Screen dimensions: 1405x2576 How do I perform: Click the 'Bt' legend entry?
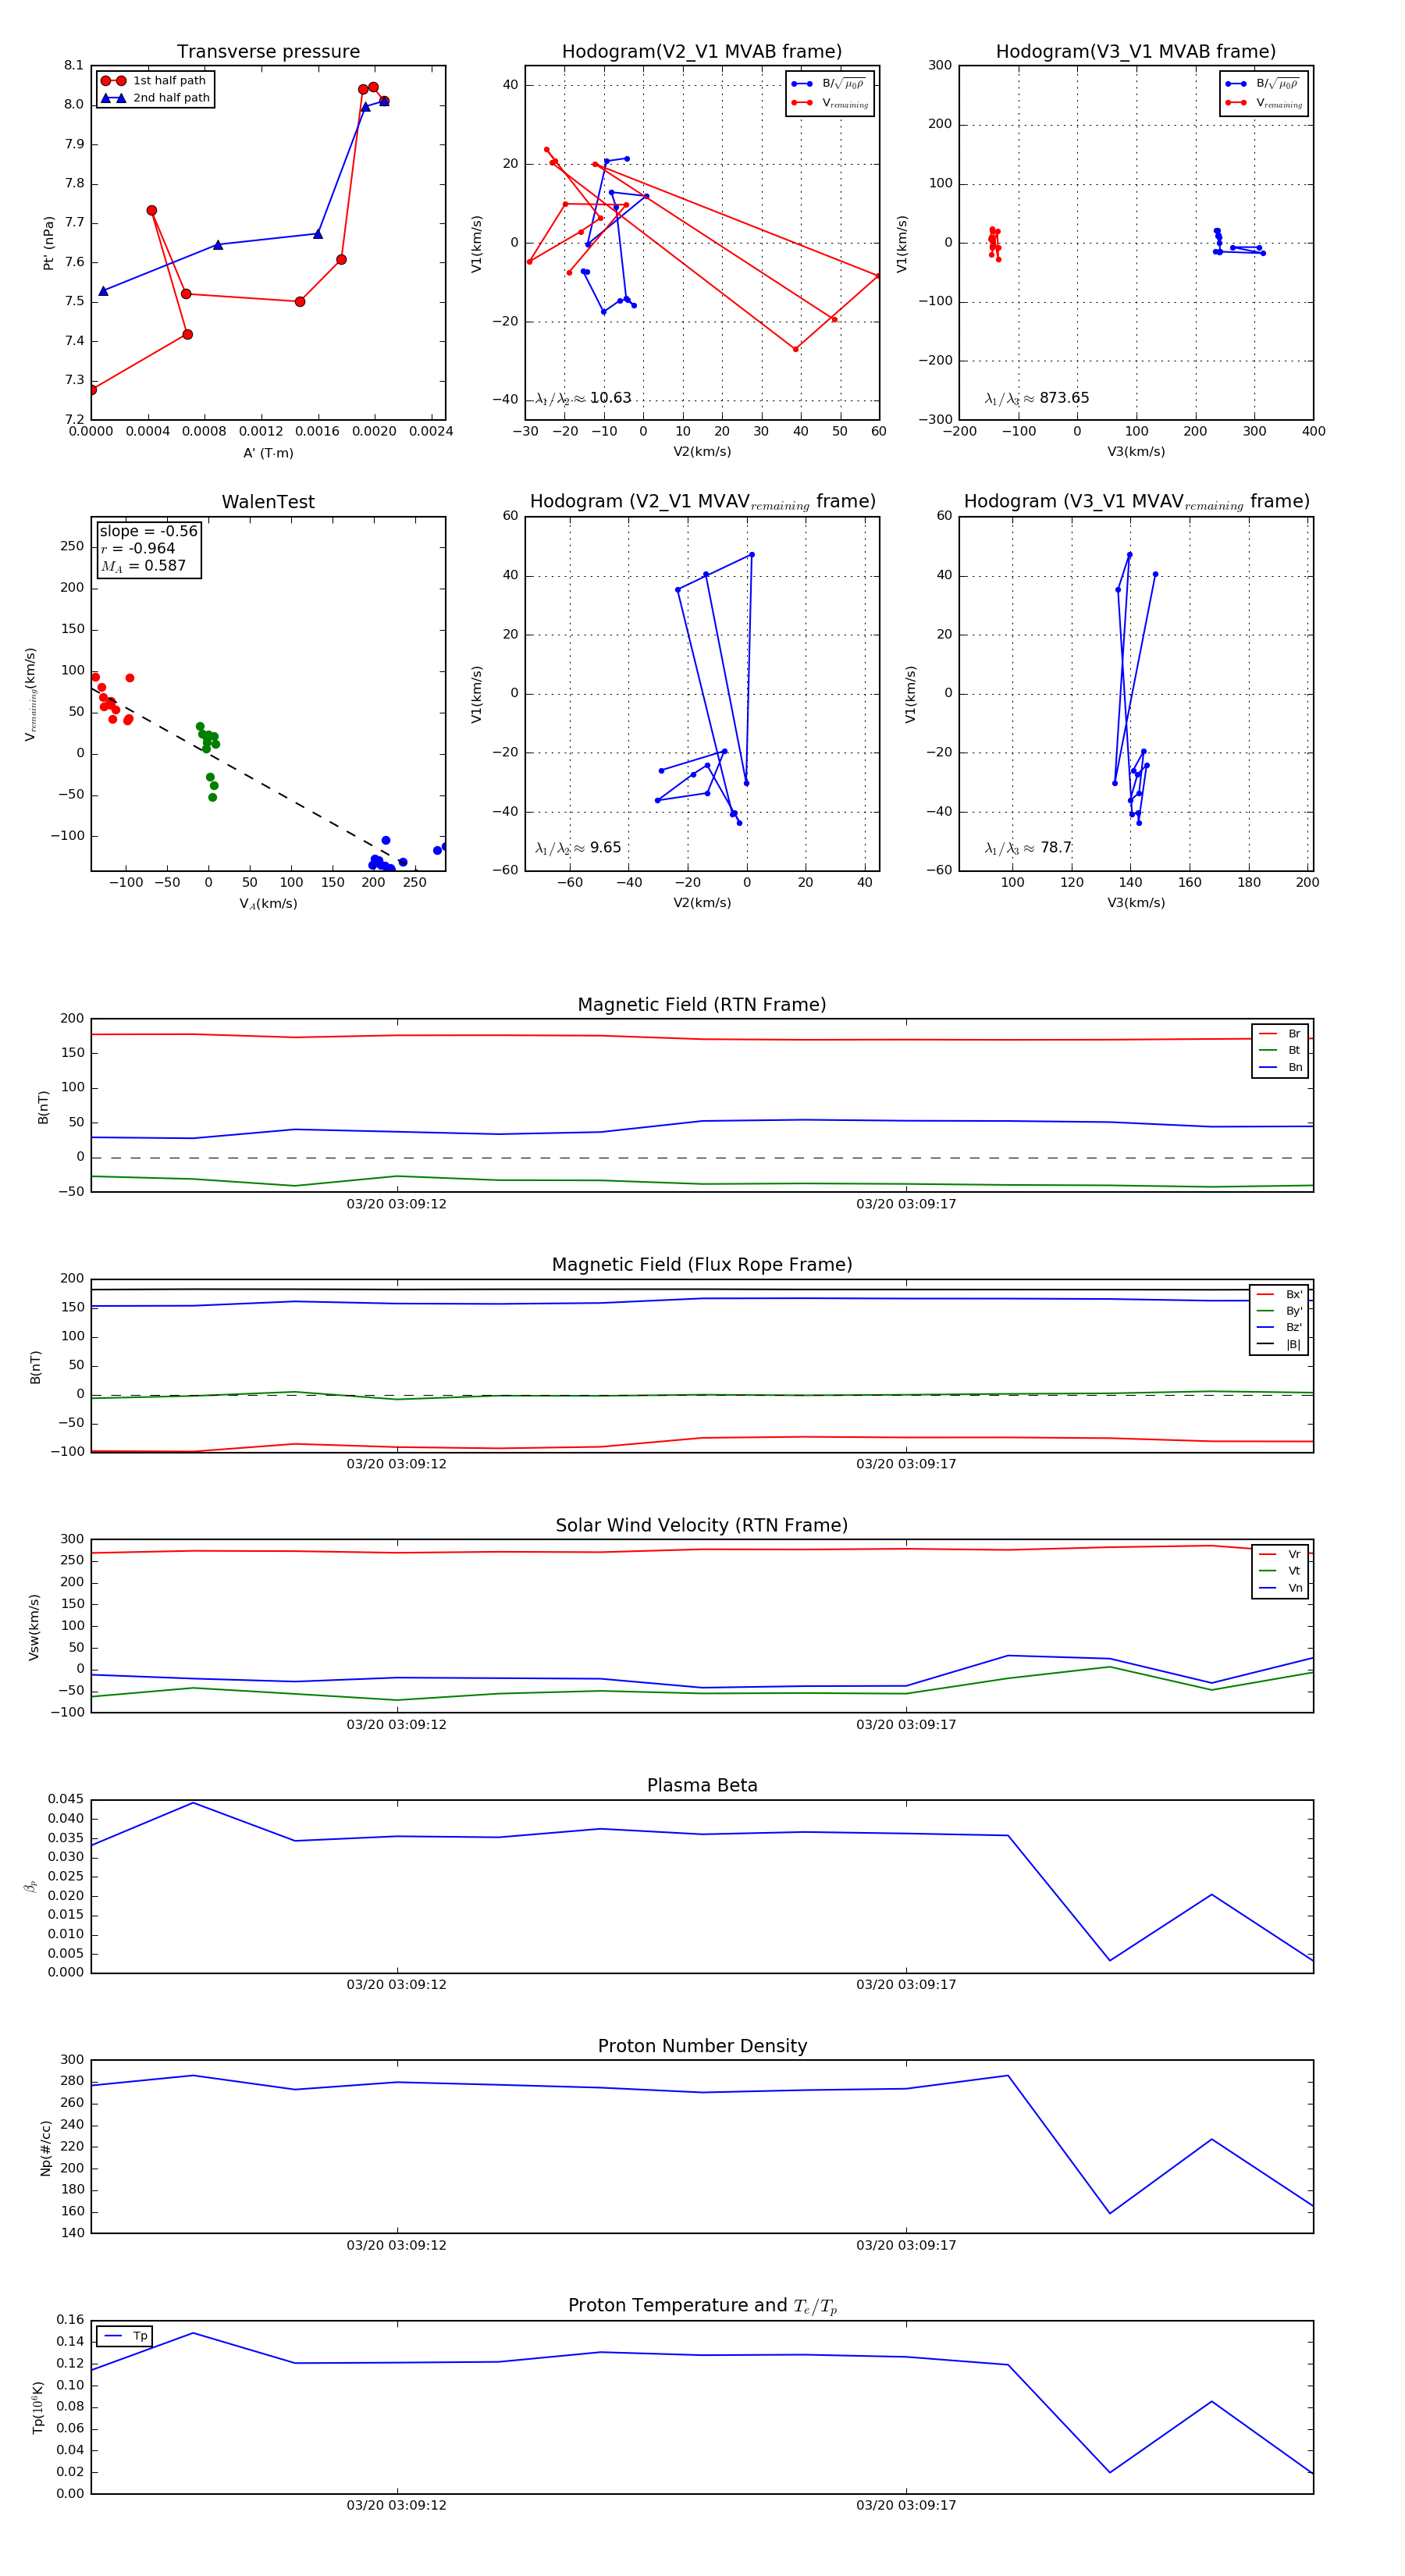(x=1280, y=1051)
